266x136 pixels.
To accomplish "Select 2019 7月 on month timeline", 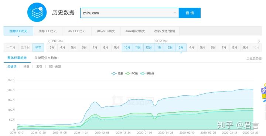I will (95, 47).
